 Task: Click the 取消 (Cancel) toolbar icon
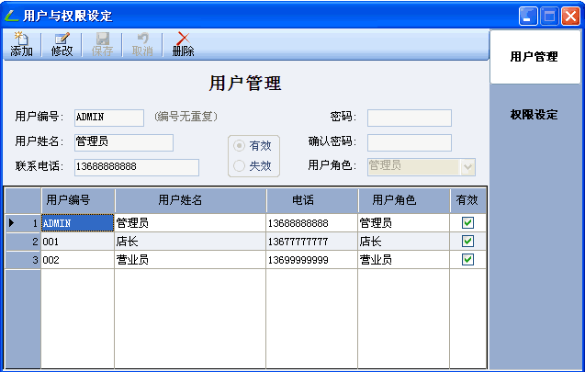(x=142, y=44)
